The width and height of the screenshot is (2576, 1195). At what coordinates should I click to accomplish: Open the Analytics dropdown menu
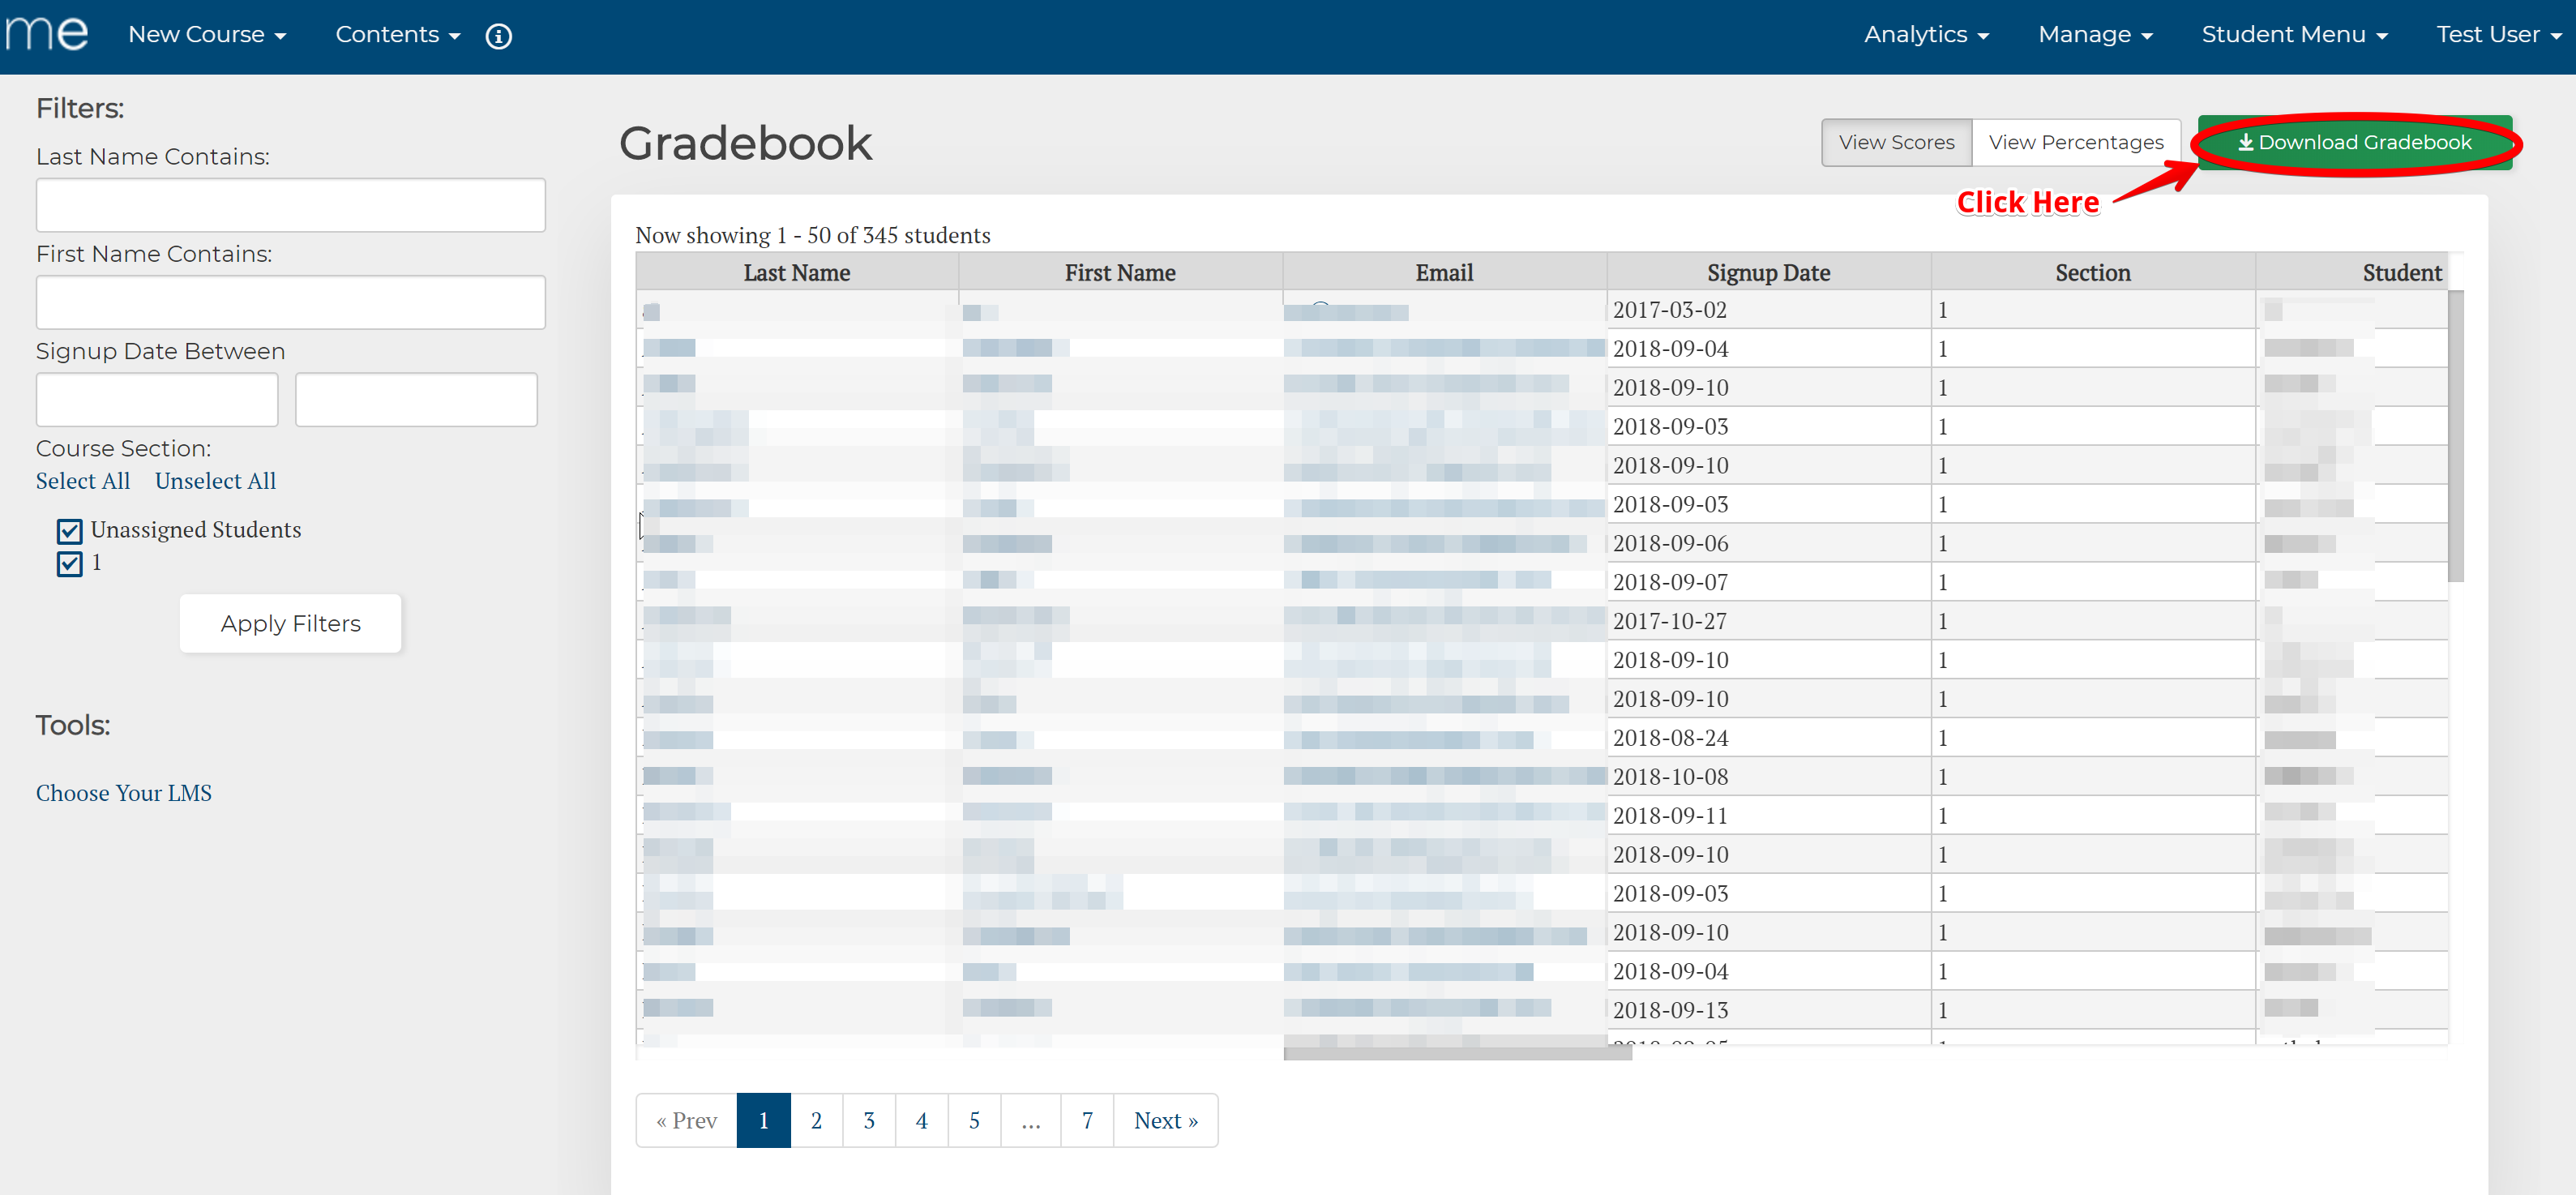1925,35
